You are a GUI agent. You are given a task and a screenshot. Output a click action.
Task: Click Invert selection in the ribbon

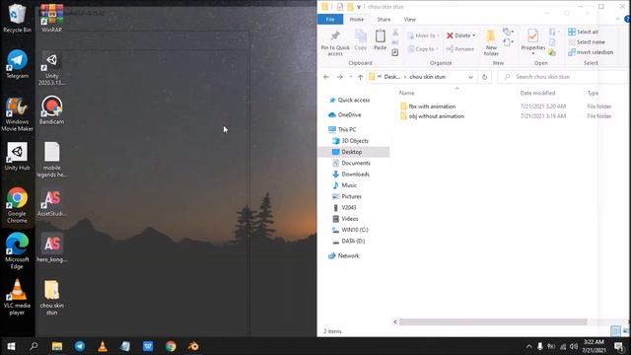click(x=591, y=52)
